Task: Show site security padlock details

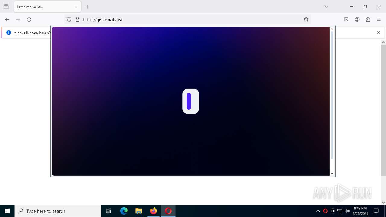Action: point(78,20)
